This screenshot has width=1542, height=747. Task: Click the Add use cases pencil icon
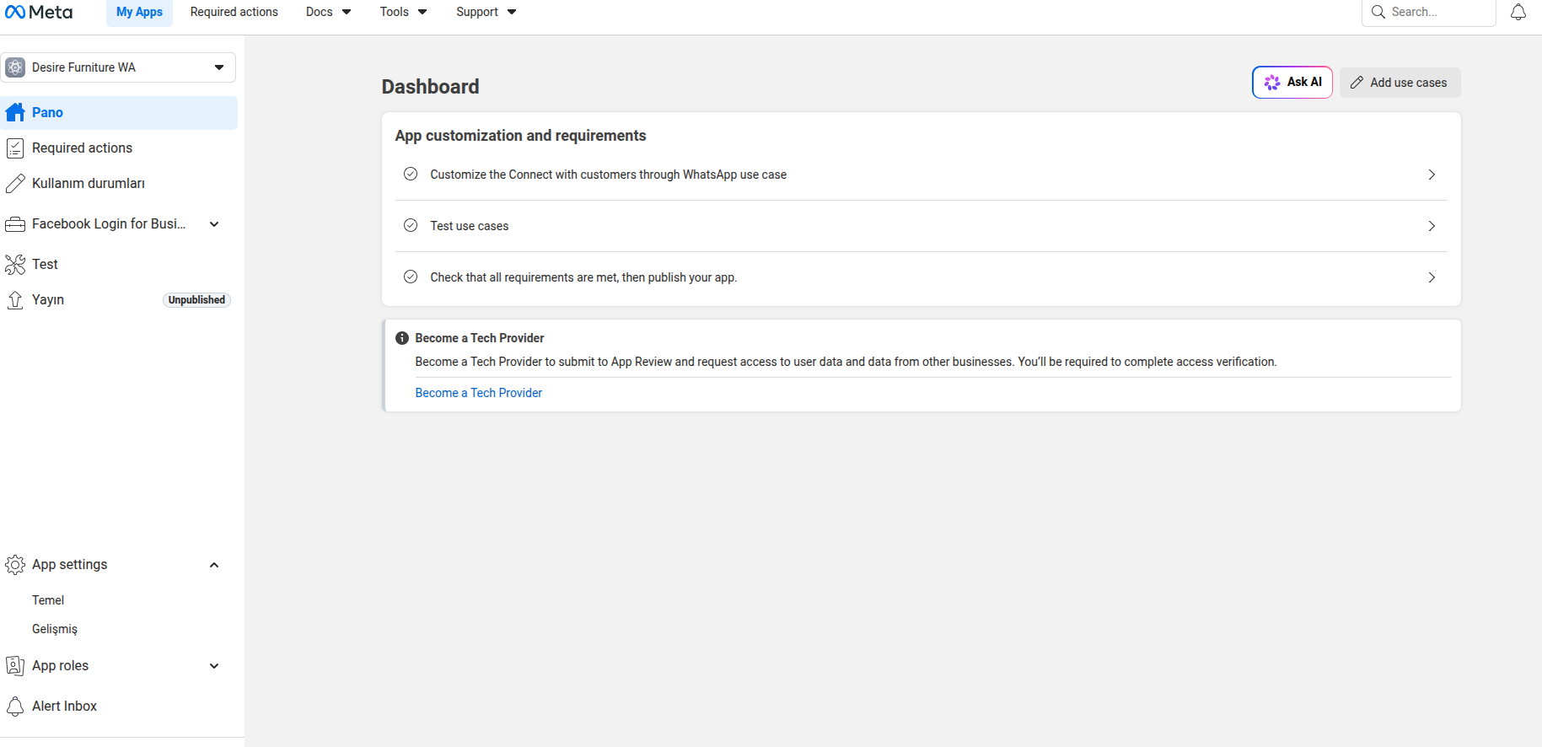(x=1357, y=83)
